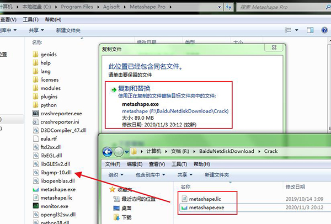331x224 pixels.
Task: Select metashape.exe in Crack window
Action: point(203,207)
